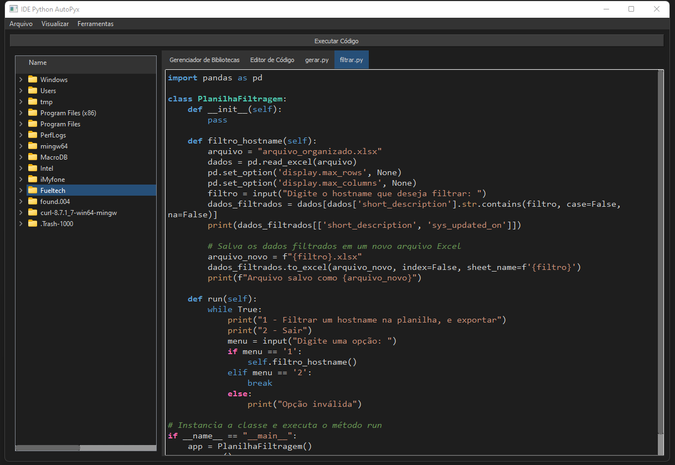Click the "elif menu == '2':" line

tap(270, 372)
